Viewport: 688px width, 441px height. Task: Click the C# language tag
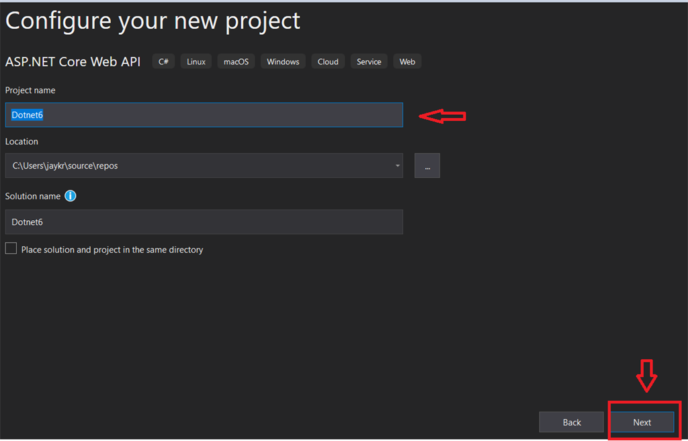point(163,62)
